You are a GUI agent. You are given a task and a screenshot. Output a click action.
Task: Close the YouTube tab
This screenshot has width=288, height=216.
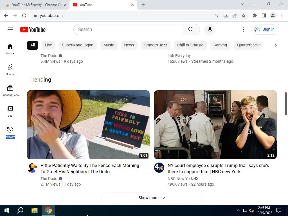point(132,5)
